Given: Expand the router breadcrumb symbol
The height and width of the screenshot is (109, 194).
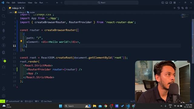Looking at the screenshot, I should (31, 12).
